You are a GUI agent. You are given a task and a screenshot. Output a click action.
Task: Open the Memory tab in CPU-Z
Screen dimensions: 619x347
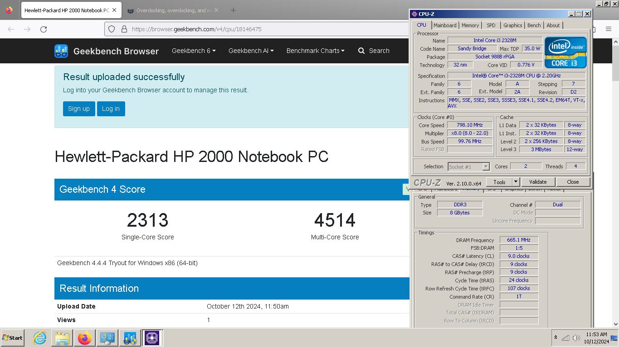470,25
